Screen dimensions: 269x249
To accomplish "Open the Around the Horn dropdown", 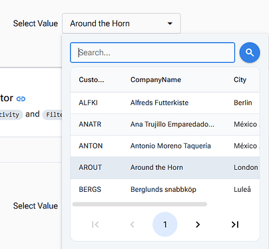I will click(x=121, y=23).
